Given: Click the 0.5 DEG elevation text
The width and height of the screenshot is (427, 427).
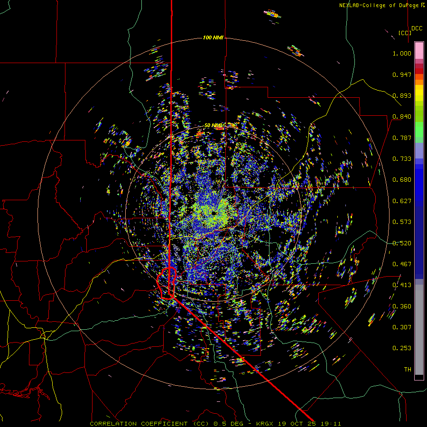Looking at the screenshot, I should click(x=227, y=424).
